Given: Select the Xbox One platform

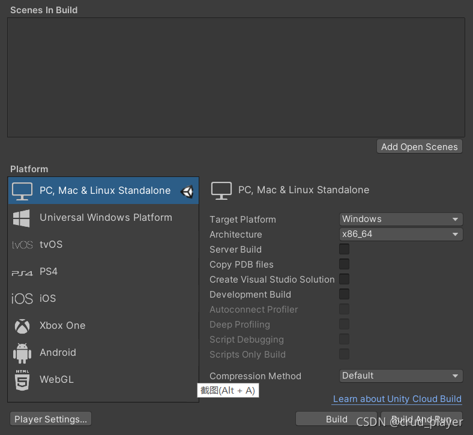Looking at the screenshot, I should 103,326.
